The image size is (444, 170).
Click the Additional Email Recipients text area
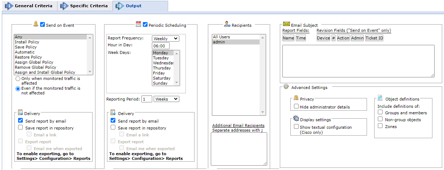pos(239,149)
